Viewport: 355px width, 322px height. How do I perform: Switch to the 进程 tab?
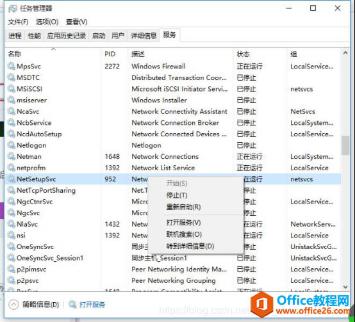[x=15, y=36]
